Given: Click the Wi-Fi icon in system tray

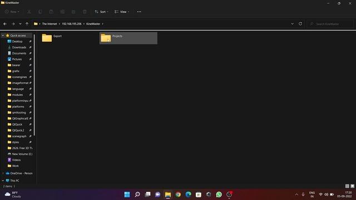Looking at the screenshot, I should click(x=320, y=194).
